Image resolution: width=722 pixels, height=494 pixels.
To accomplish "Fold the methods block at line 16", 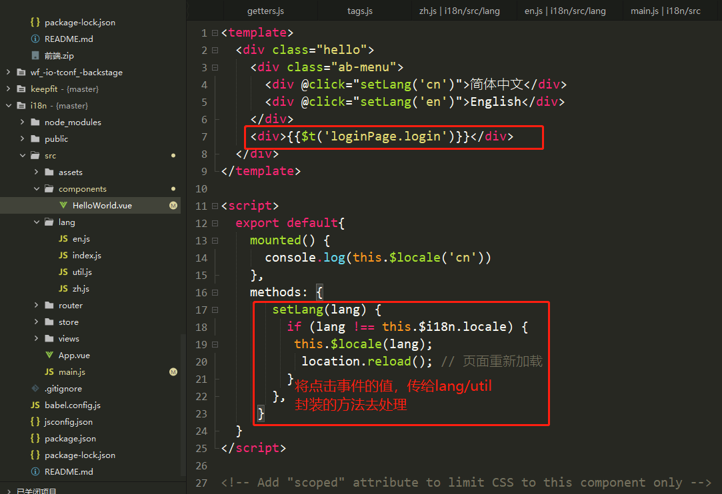I will click(215, 292).
